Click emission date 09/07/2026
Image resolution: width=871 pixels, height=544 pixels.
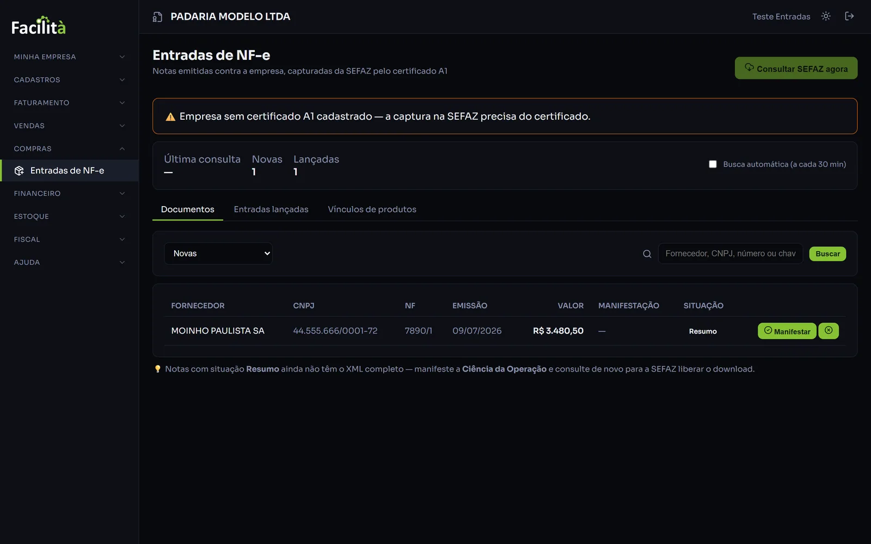click(477, 331)
